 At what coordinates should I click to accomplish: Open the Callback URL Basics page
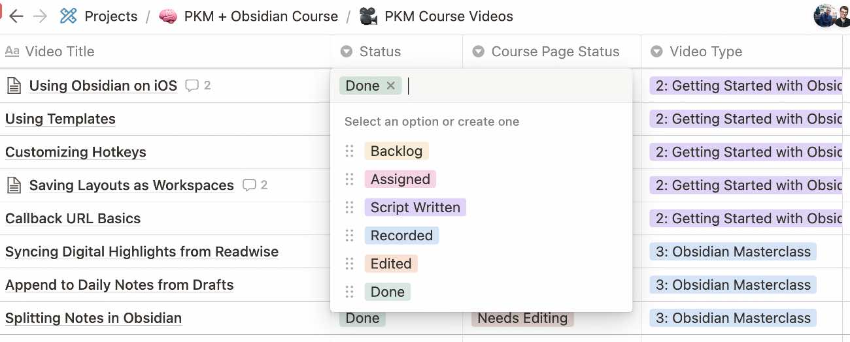coord(73,219)
